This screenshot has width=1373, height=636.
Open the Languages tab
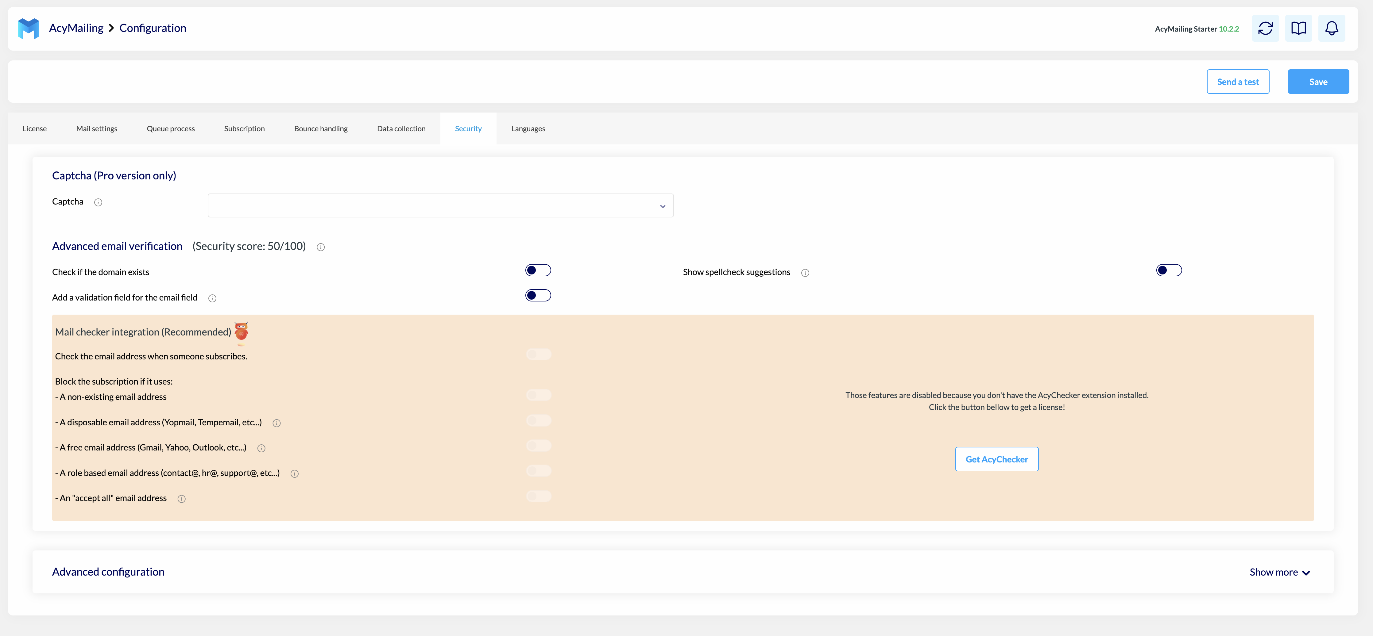pos(528,128)
